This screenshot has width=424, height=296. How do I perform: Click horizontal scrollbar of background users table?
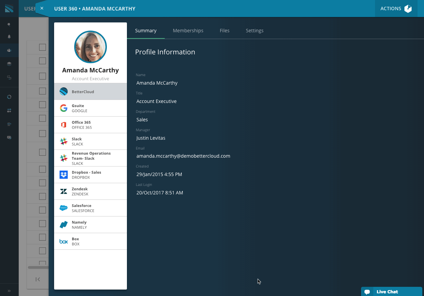(38, 267)
